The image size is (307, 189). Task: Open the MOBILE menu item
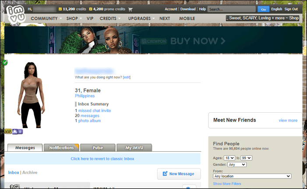(x=187, y=18)
